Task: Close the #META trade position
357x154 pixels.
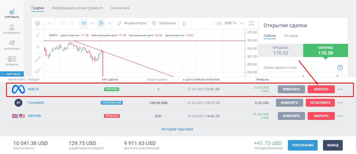Action: click(321, 89)
